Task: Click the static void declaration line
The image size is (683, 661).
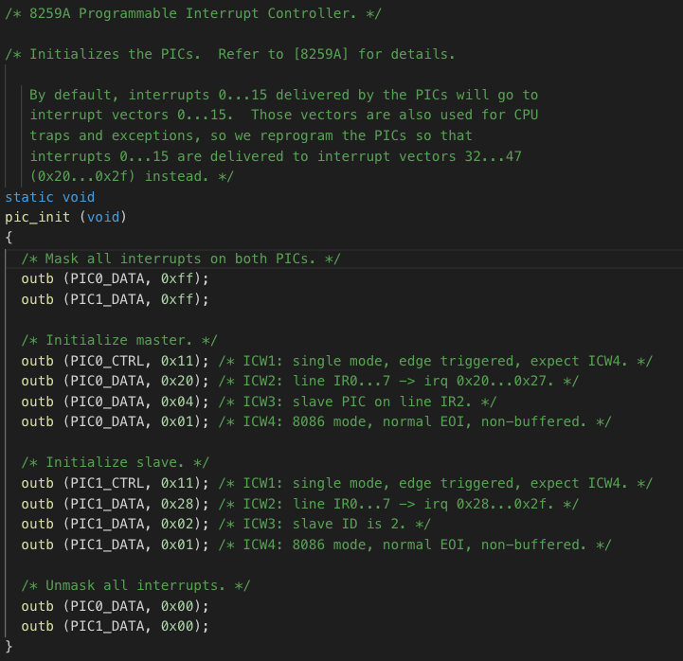Action: [50, 197]
